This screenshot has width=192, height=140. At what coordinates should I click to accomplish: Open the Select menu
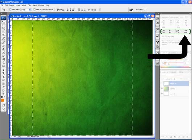[x=24, y=5]
